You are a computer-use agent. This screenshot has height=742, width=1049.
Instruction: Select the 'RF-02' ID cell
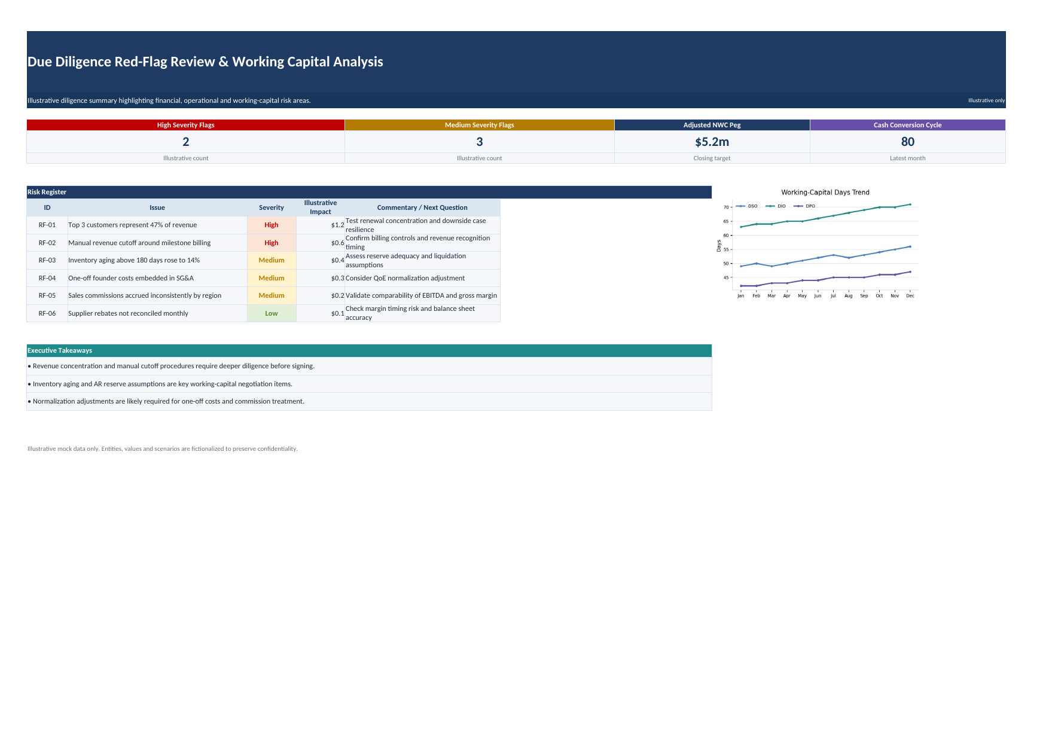pyautogui.click(x=47, y=243)
